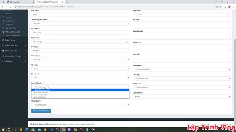Open Viber from the taskbar
Image resolution: width=236 pixels, height=132 pixels.
tap(69, 129)
